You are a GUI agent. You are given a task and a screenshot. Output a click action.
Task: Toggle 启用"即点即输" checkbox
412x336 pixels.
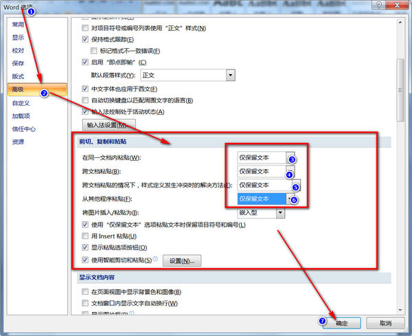tap(85, 63)
